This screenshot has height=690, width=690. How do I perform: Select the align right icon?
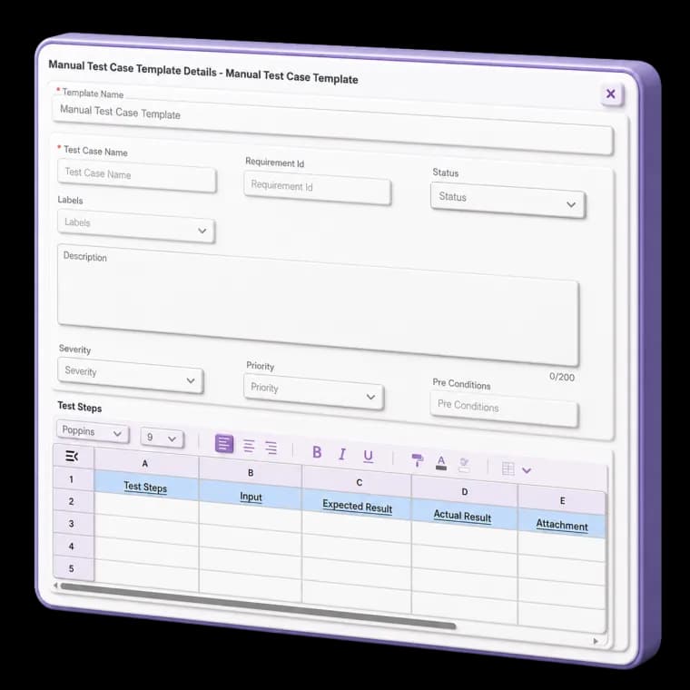pos(271,448)
